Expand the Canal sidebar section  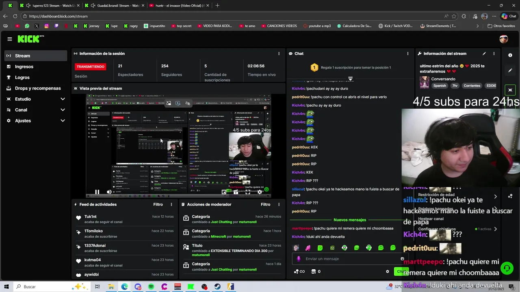pyautogui.click(x=36, y=110)
